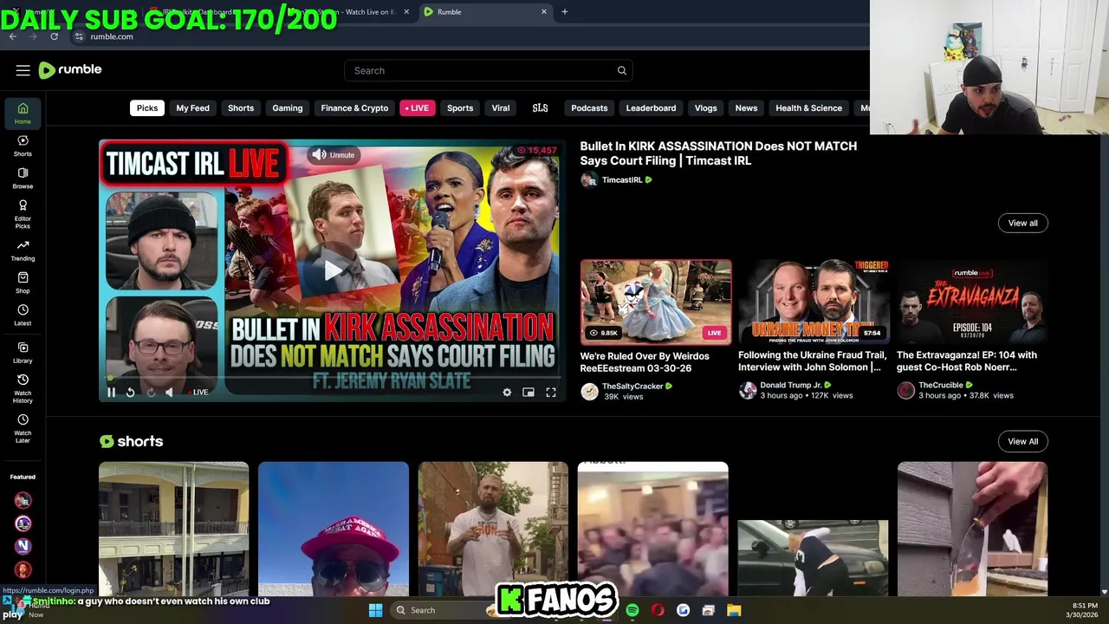
Task: Select the Viral tab
Action: coord(501,107)
